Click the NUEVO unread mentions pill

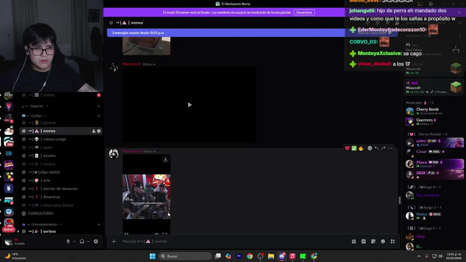click(x=9, y=230)
